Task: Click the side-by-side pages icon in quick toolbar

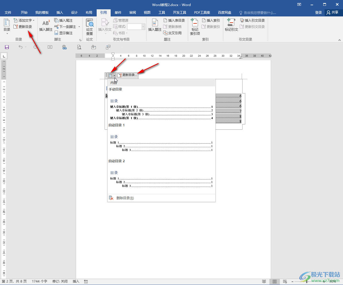Action: 50,47
